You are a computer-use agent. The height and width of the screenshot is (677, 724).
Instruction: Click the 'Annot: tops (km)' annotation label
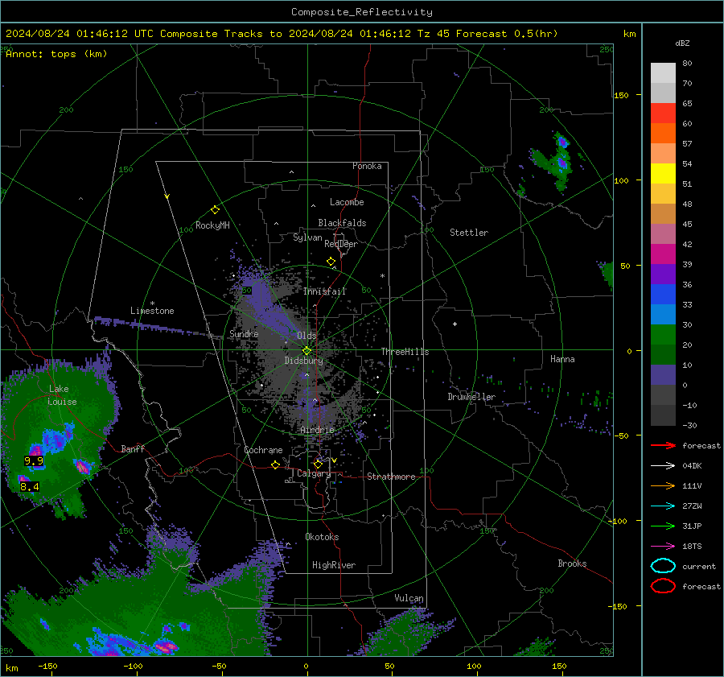tap(56, 54)
